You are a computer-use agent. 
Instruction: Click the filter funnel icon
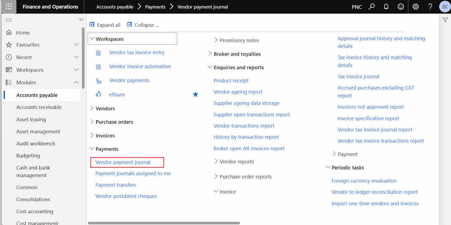click(x=445, y=20)
